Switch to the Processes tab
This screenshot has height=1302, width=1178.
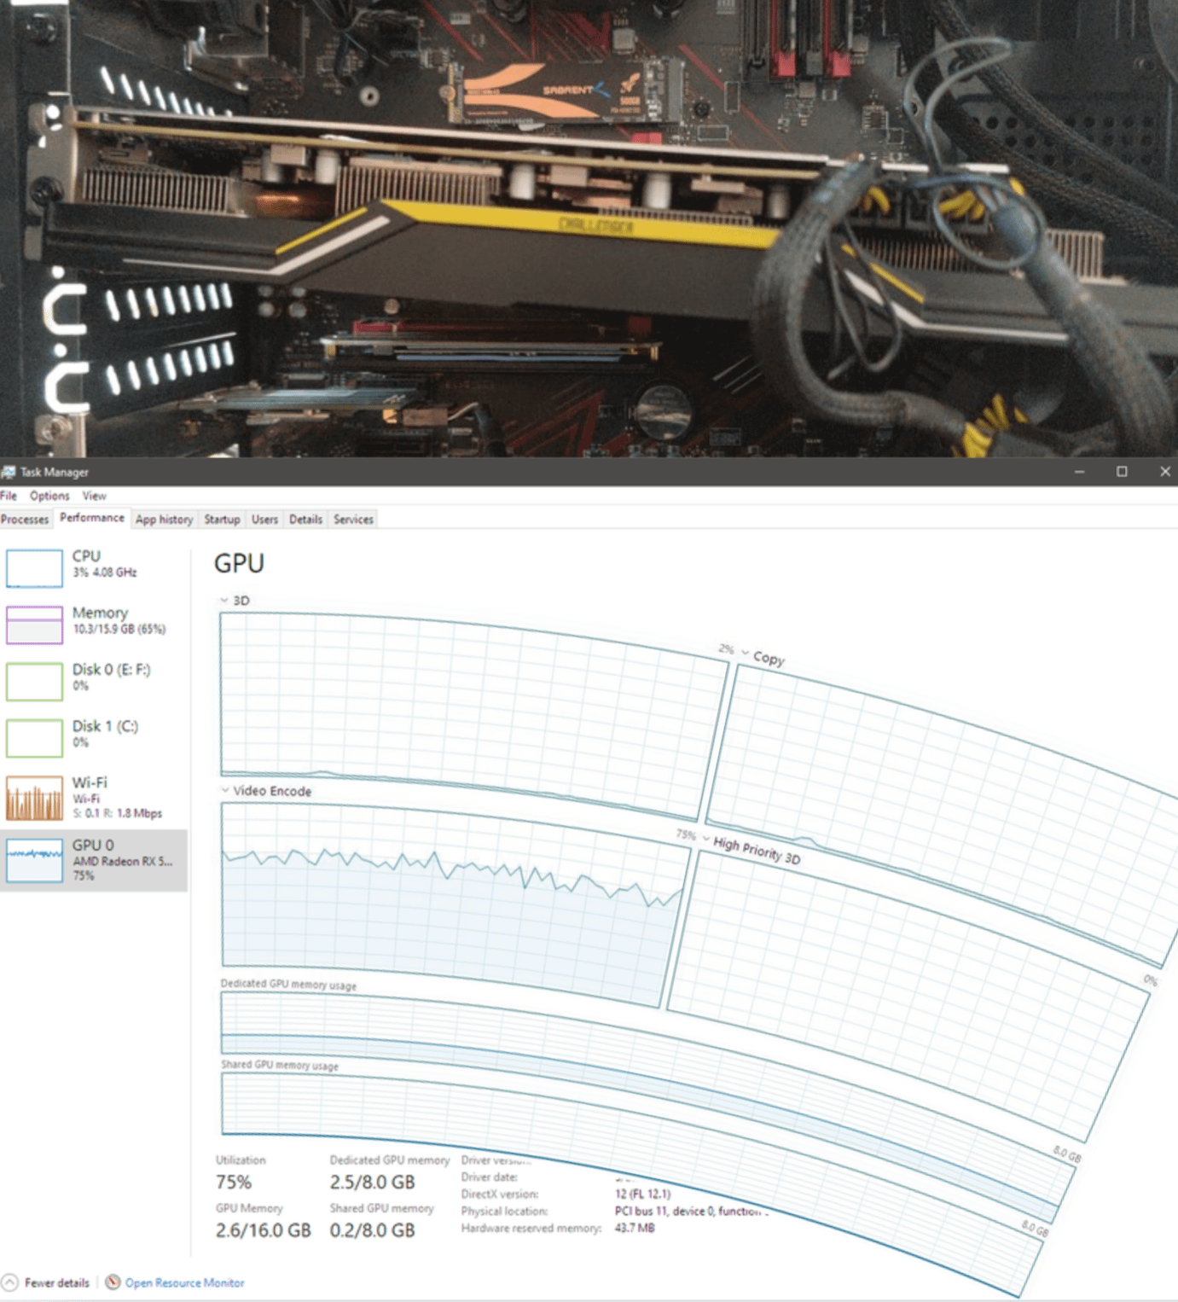click(25, 519)
